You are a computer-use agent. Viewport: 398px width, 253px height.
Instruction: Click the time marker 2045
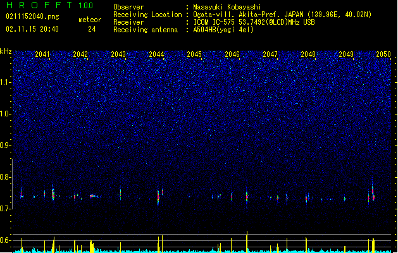[194, 54]
